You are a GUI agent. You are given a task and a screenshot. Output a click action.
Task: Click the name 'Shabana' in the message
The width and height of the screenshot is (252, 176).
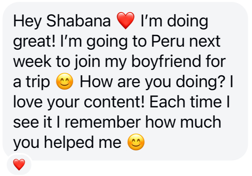[x=78, y=21]
